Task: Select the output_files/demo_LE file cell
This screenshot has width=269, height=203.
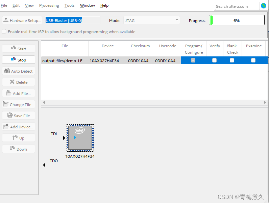Action: [x=64, y=61]
